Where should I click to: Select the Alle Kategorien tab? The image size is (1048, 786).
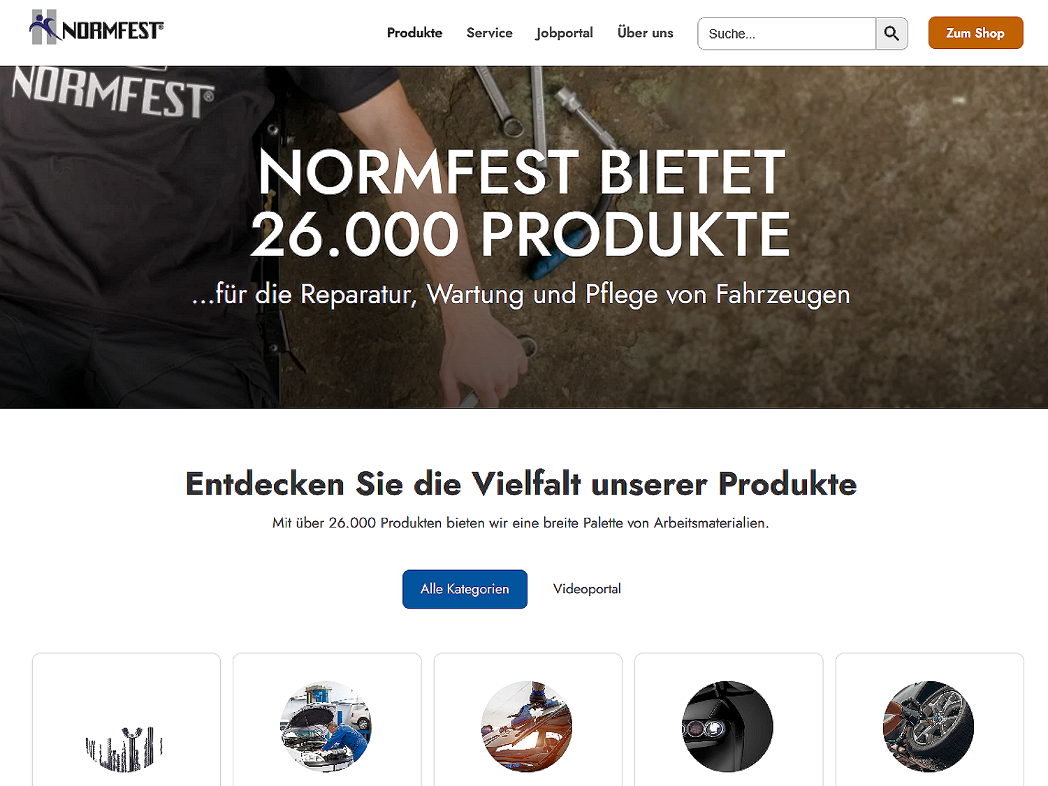(465, 589)
